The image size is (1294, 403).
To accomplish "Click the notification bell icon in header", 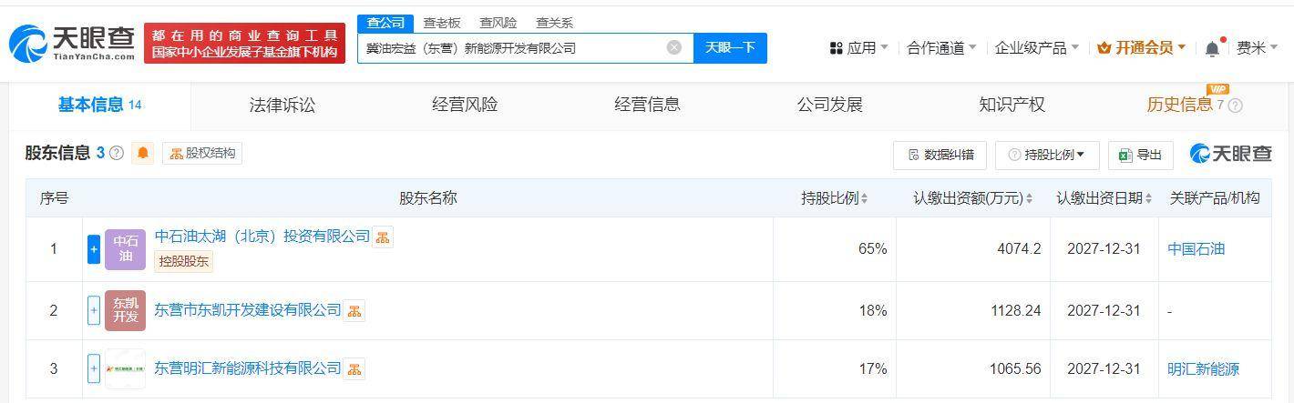I will [x=1211, y=48].
